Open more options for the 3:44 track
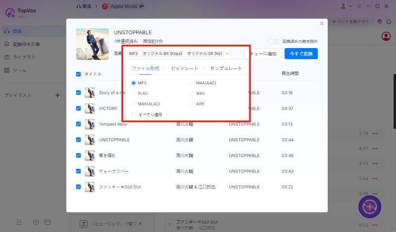The height and width of the screenshot is (232, 396). point(375,178)
